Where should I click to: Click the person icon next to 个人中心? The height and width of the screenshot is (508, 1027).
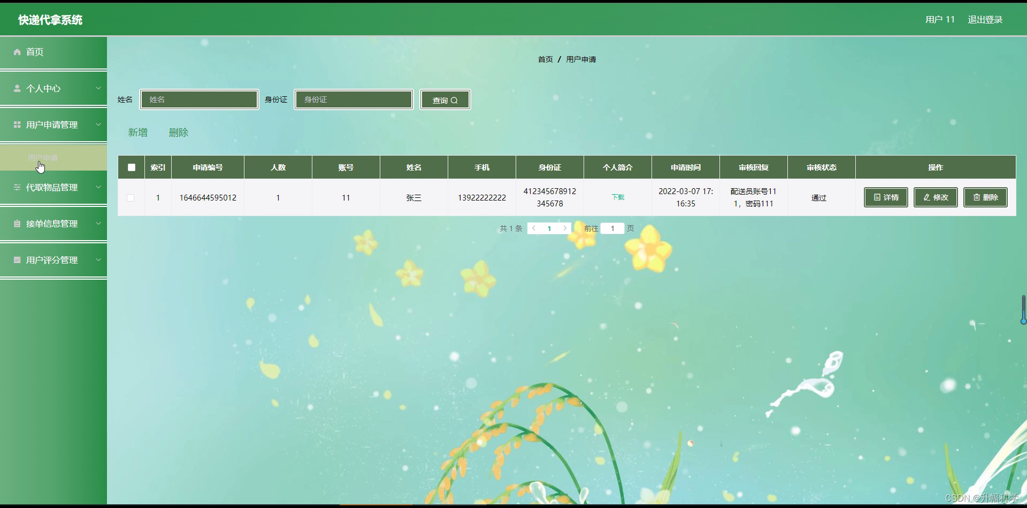click(18, 88)
